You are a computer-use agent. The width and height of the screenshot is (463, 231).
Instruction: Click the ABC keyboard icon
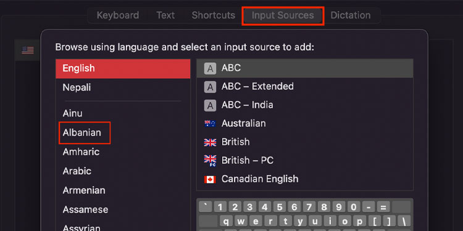[x=210, y=68]
